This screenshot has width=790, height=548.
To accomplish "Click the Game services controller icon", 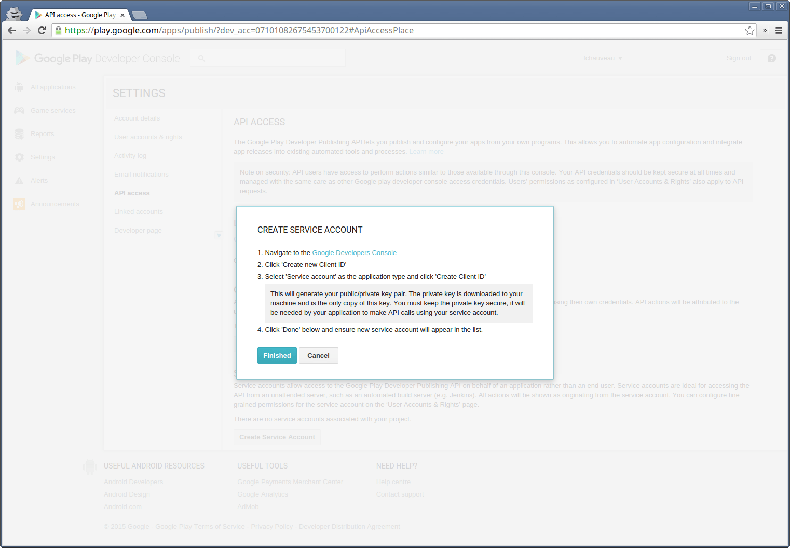I will 19,111.
